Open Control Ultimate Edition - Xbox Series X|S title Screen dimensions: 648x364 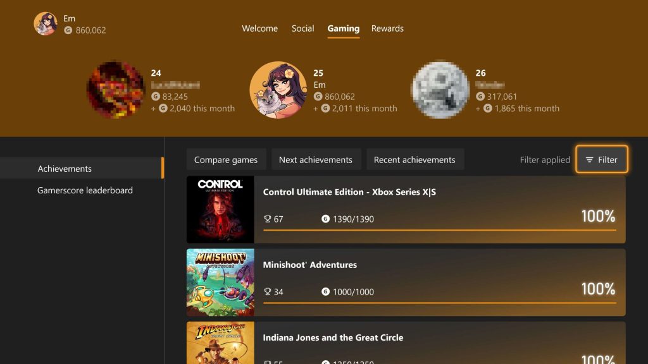(349, 192)
